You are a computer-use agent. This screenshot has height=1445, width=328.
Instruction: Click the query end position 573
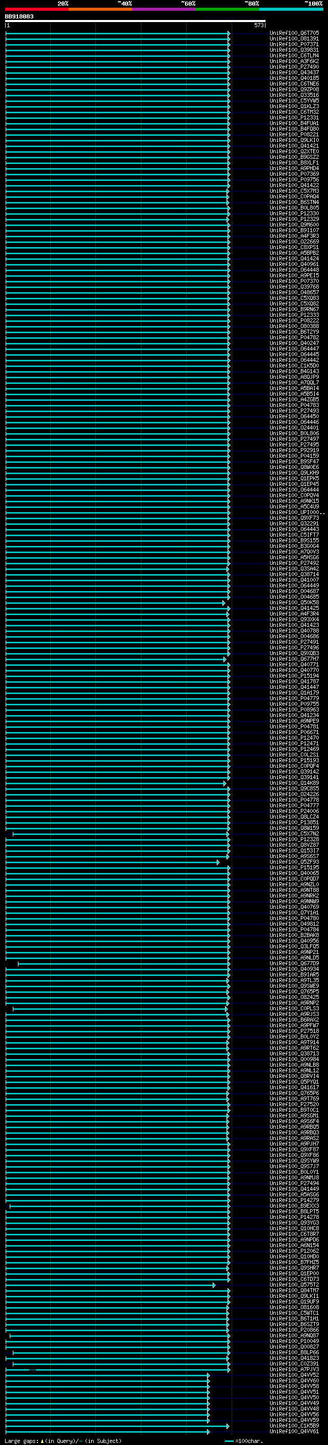258,25
